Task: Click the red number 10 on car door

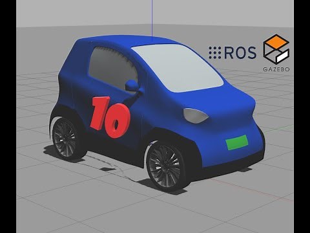Action: (110, 117)
